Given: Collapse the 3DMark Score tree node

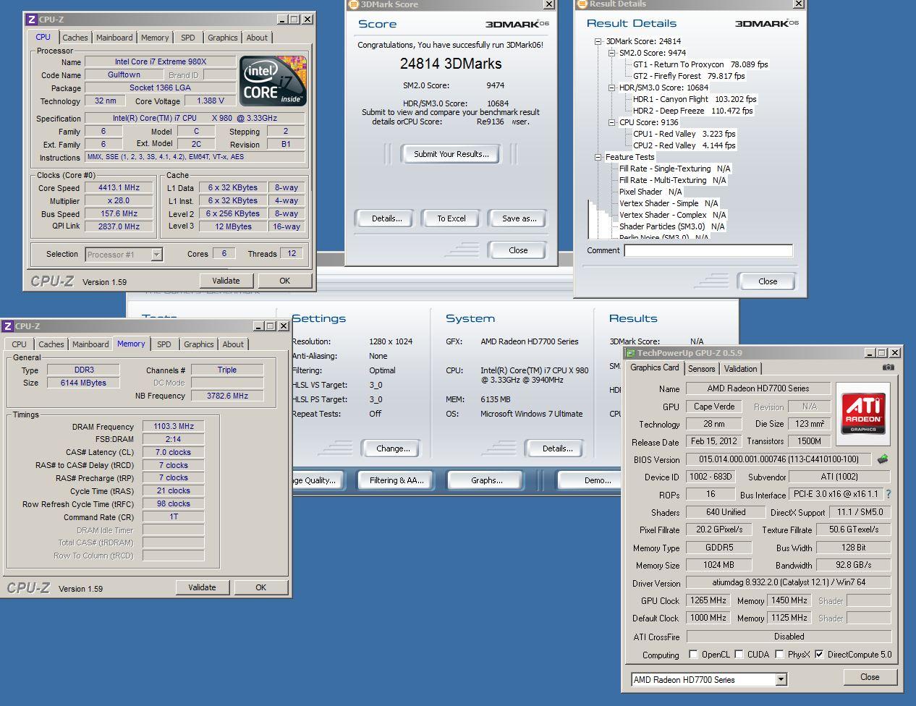Looking at the screenshot, I should 598,41.
